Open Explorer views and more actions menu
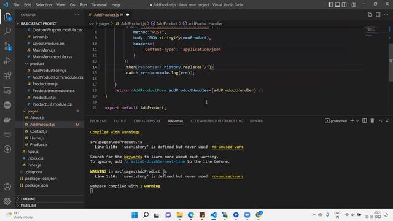 [x=77, y=15]
